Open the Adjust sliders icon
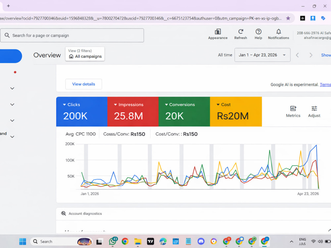331x248 pixels. click(x=314, y=108)
